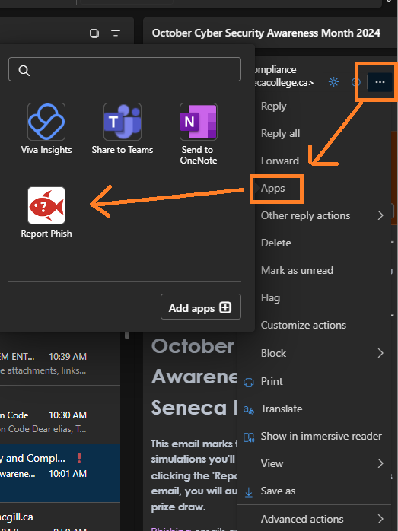Open Customize actions

point(303,325)
